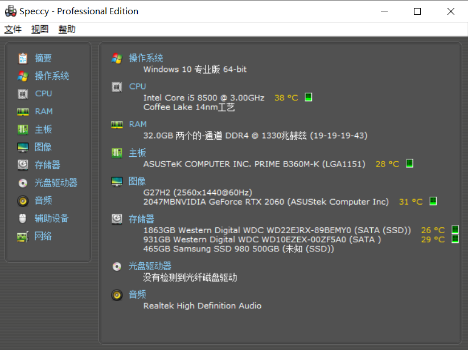The image size is (468, 350).
Task: Click the NVIDIA GeForce RTX 2060 line
Action: [x=266, y=202]
